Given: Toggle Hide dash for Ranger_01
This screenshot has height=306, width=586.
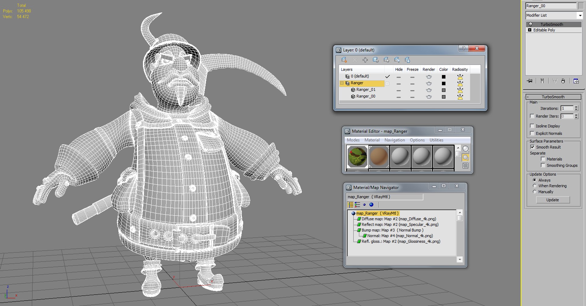Looking at the screenshot, I should (x=399, y=91).
